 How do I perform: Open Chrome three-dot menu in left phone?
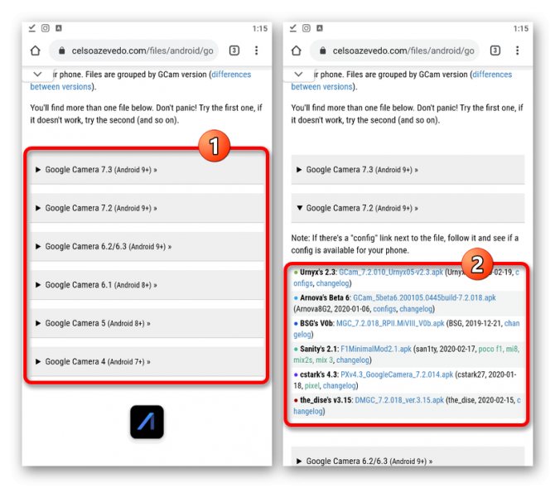click(x=256, y=51)
